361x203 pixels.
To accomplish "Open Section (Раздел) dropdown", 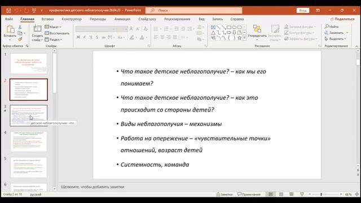I will [x=54, y=39].
